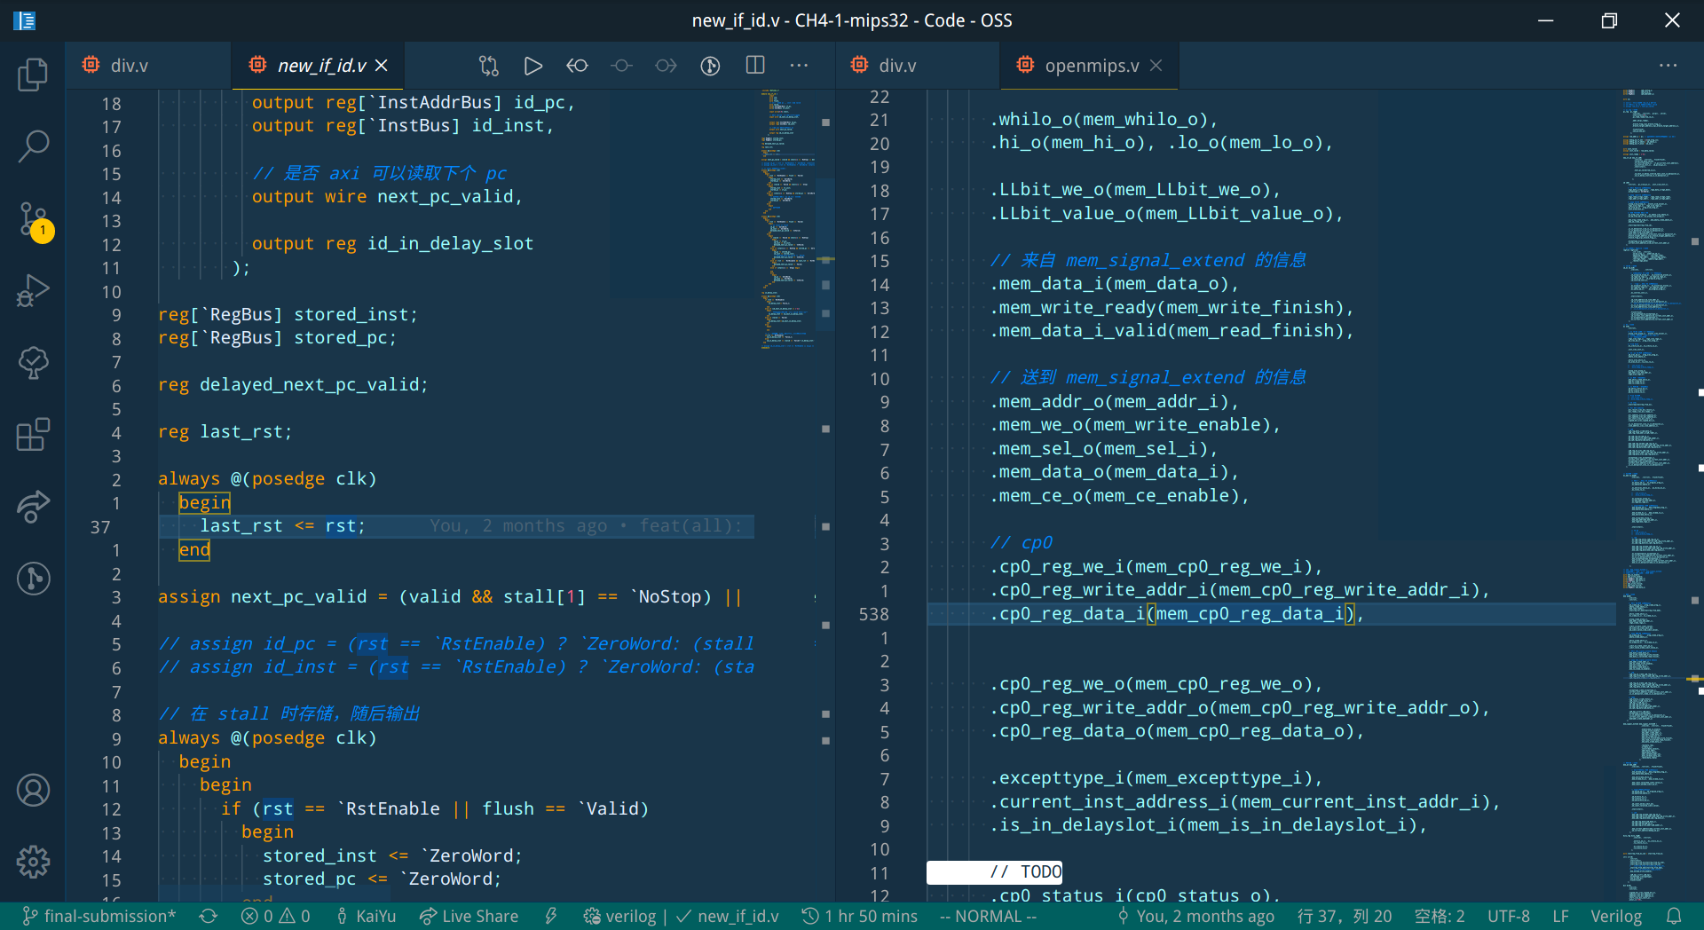Click the code minimap of new_if_id.v editor
This screenshot has height=930, width=1704.
(x=787, y=218)
